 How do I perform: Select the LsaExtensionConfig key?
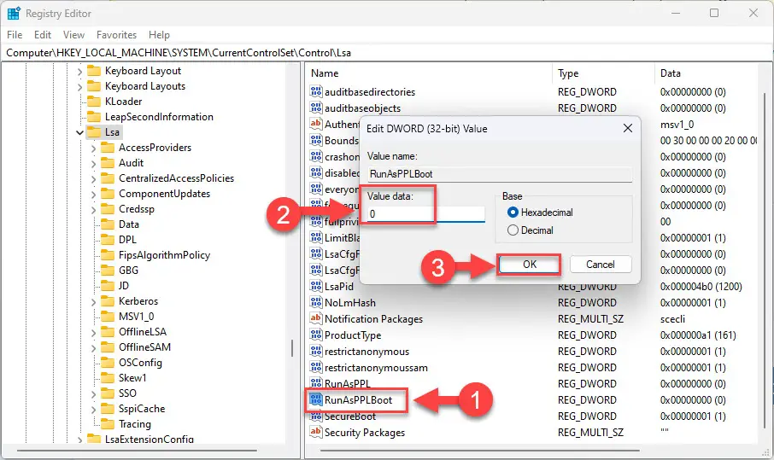[x=149, y=439]
